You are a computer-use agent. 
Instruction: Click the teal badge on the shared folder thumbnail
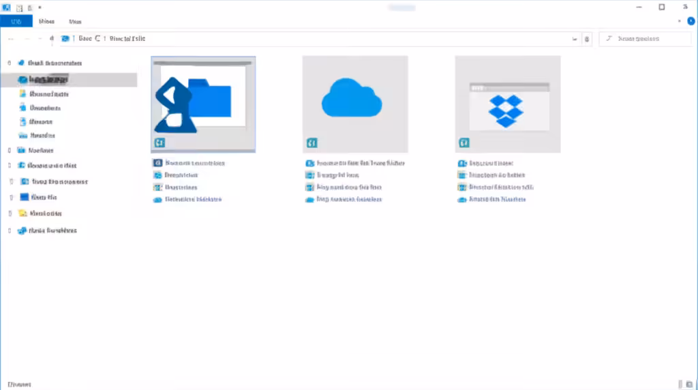(160, 143)
